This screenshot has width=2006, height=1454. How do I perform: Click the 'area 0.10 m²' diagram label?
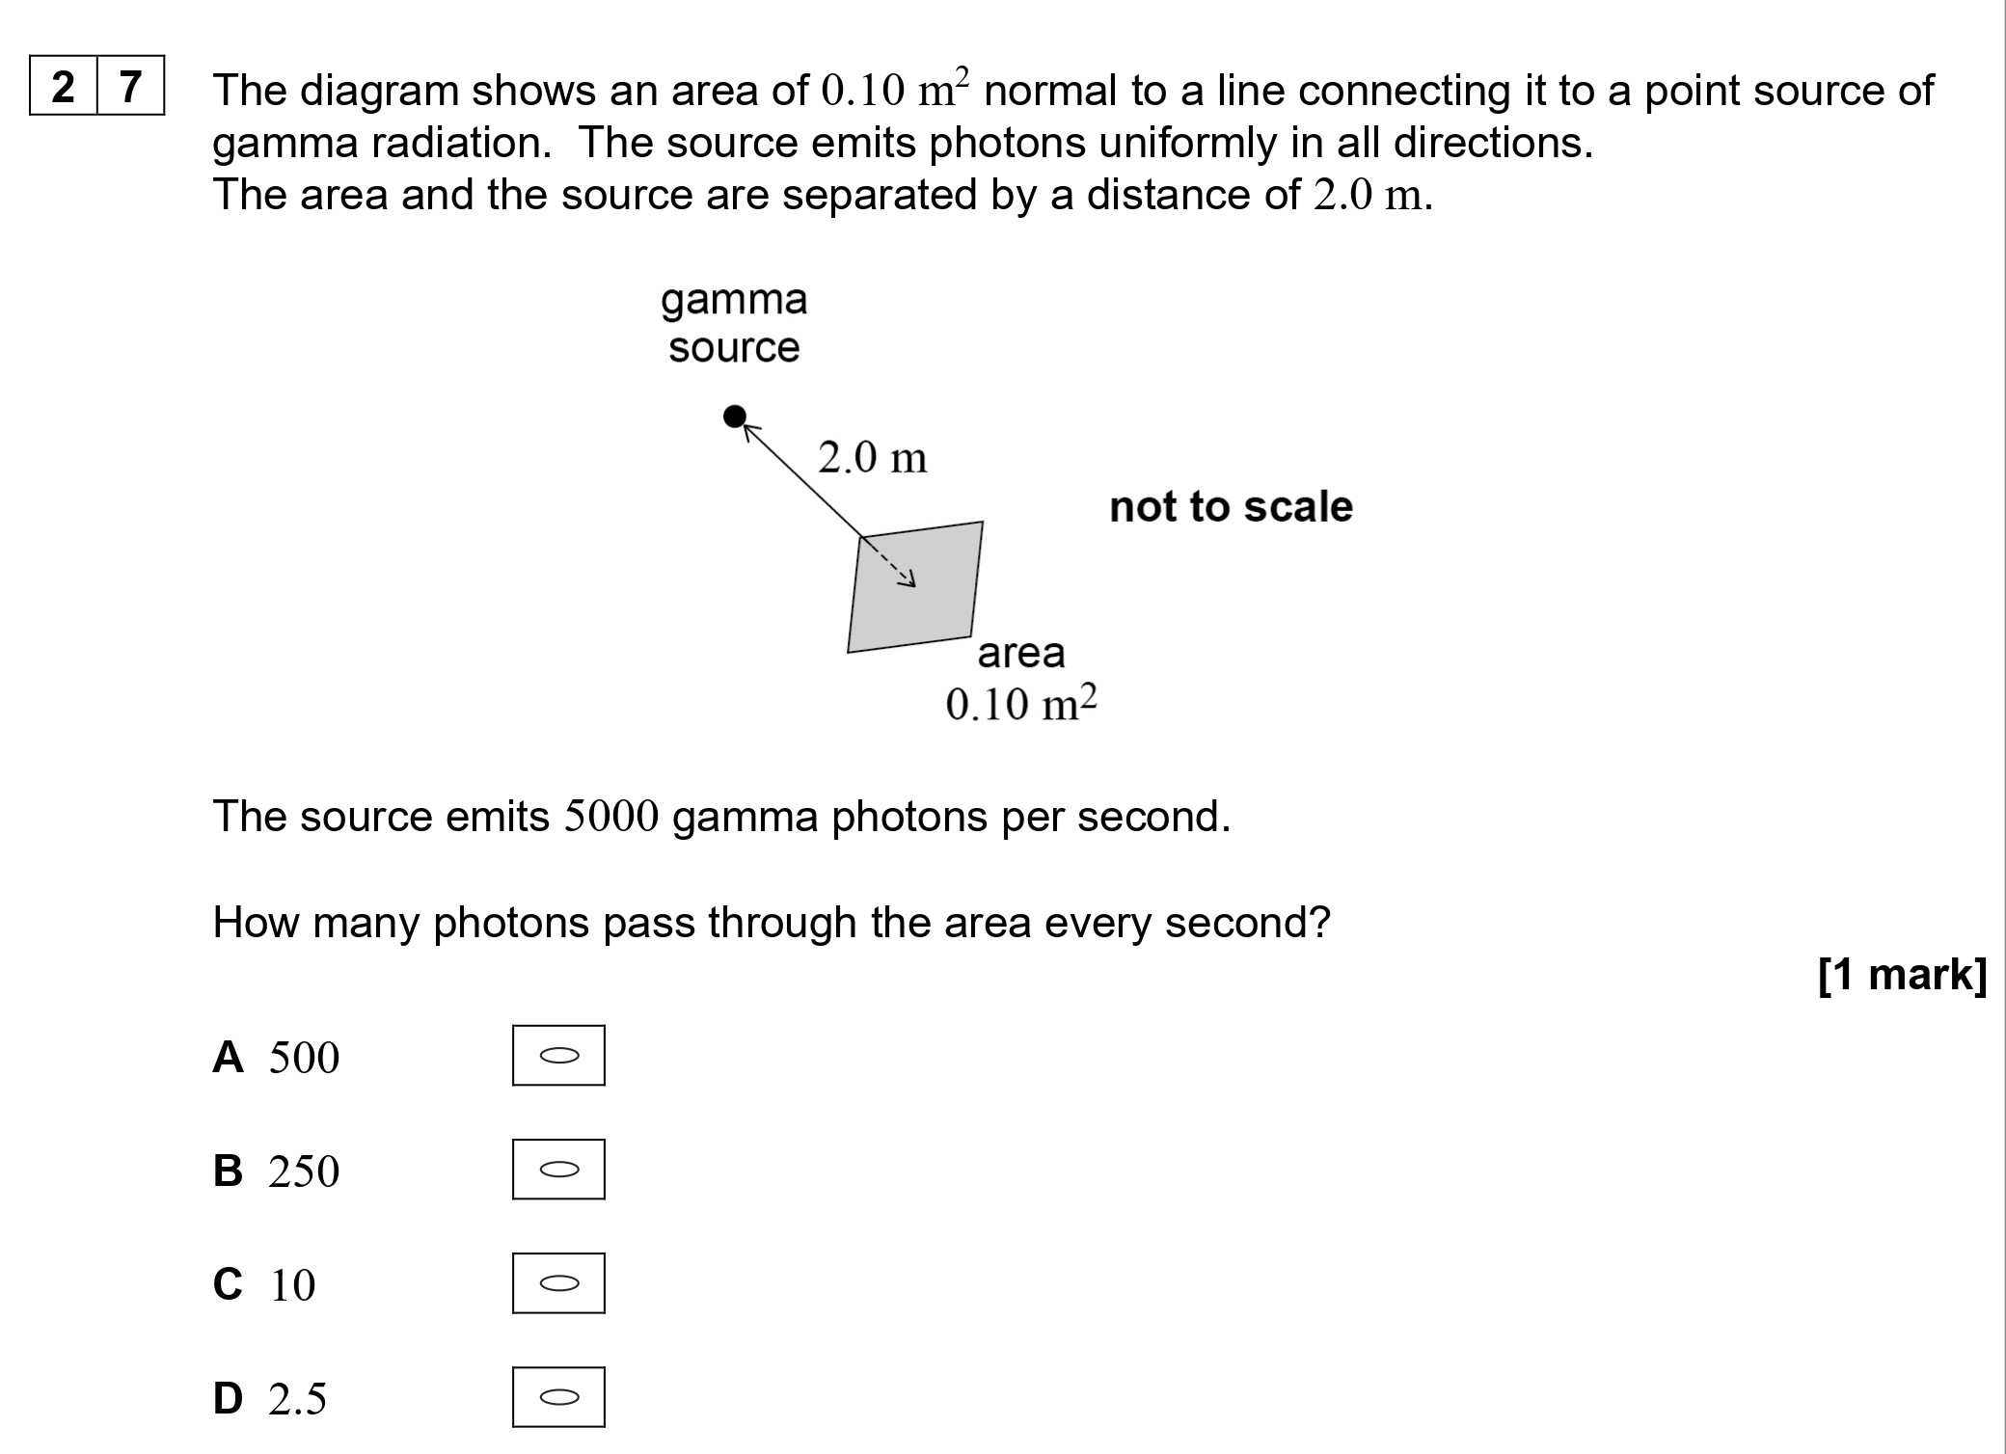pos(1021,679)
